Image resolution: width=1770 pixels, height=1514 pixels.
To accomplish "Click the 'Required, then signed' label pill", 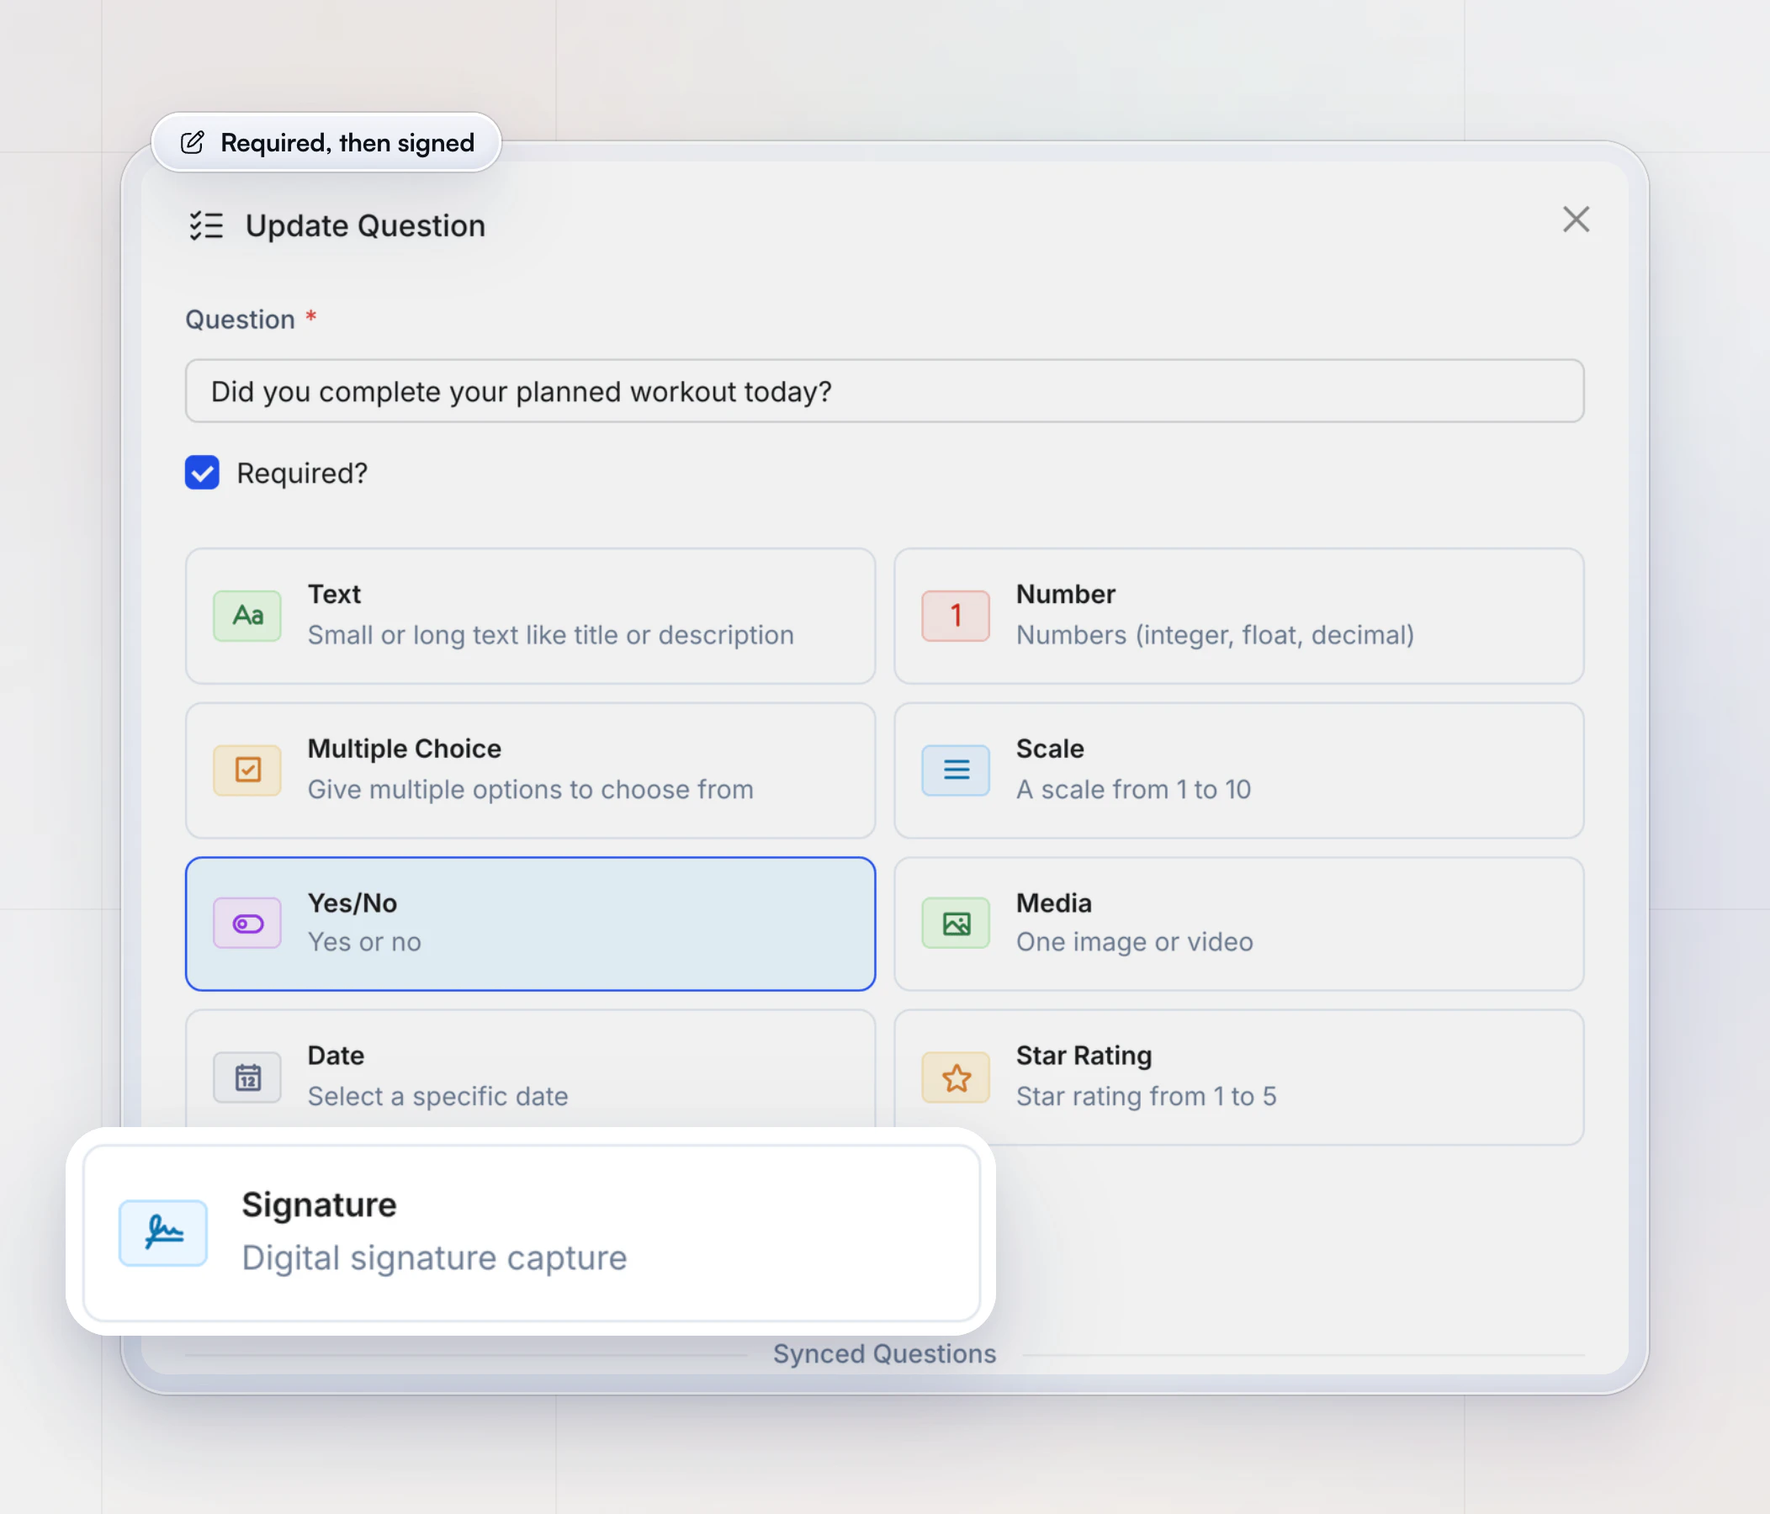I will click(x=326, y=142).
